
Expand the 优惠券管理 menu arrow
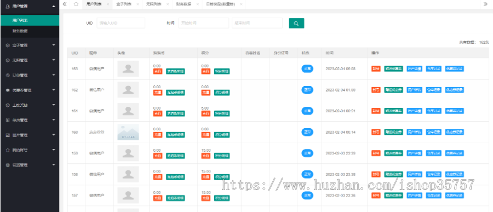coord(54,90)
